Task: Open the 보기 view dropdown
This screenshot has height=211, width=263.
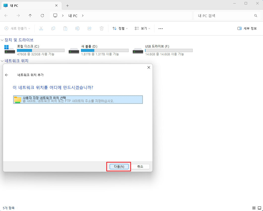Action: (x=142, y=28)
